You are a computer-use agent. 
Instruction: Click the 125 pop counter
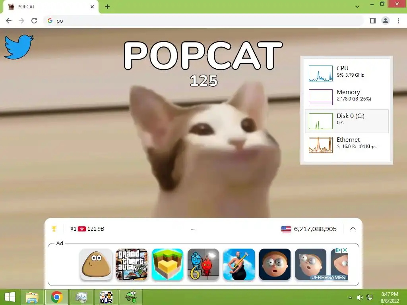point(204,81)
